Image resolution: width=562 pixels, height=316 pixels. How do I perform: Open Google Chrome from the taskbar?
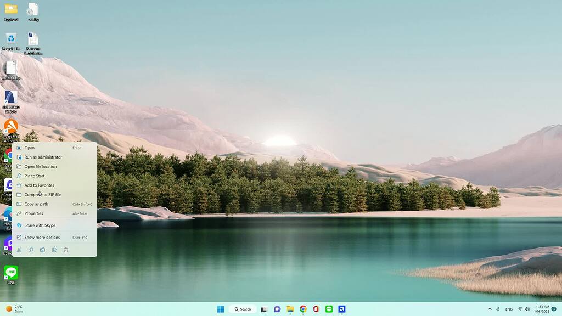303,309
